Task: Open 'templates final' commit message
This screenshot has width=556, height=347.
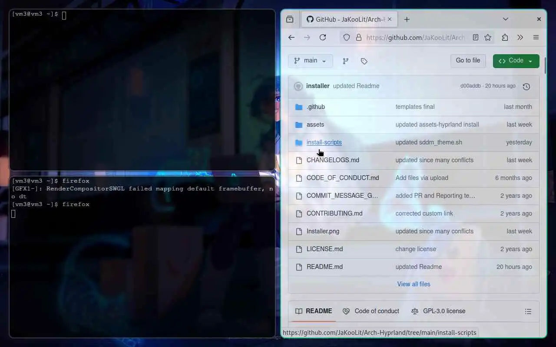Action: tap(415, 107)
